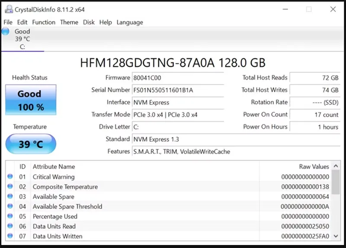Click the Rotation Rate value (SSD)

[315, 102]
